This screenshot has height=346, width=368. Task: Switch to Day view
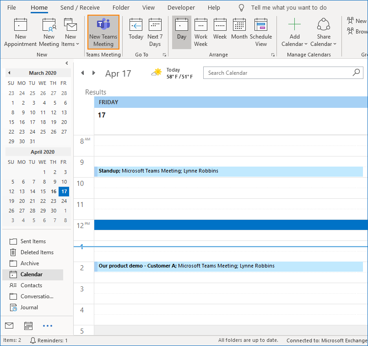(181, 32)
